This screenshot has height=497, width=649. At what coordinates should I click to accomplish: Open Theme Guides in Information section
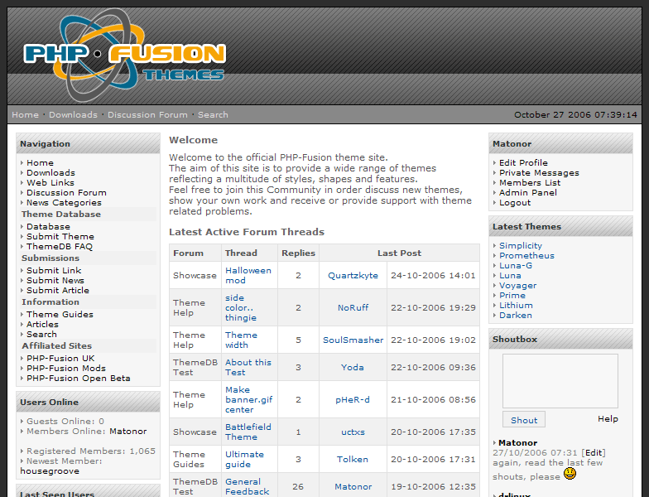click(x=60, y=315)
